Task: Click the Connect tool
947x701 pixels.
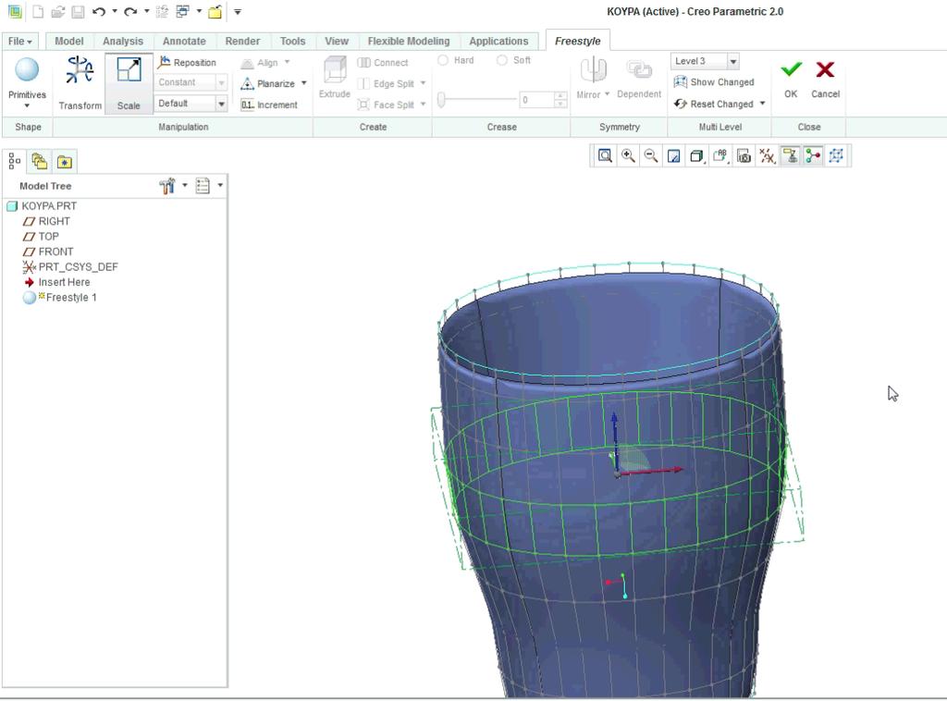Action: tap(383, 63)
